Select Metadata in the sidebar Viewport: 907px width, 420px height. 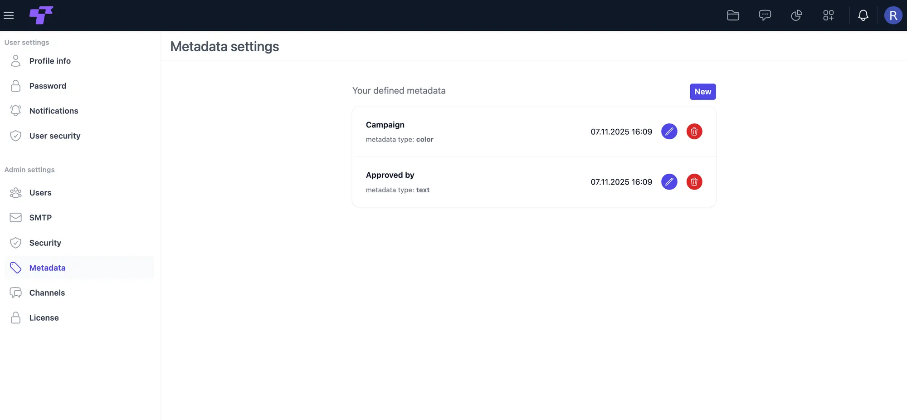79,268
